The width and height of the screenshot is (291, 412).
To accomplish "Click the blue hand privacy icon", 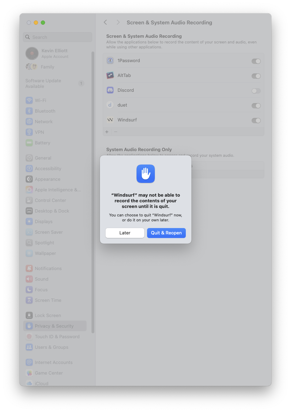I will pos(146,174).
